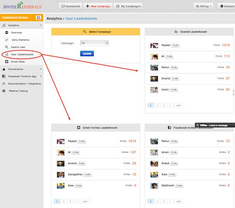Click Rahul's 72 invites value in Facebook leaderboard
Viewport: 235px width, 208px height.
click(x=228, y=141)
